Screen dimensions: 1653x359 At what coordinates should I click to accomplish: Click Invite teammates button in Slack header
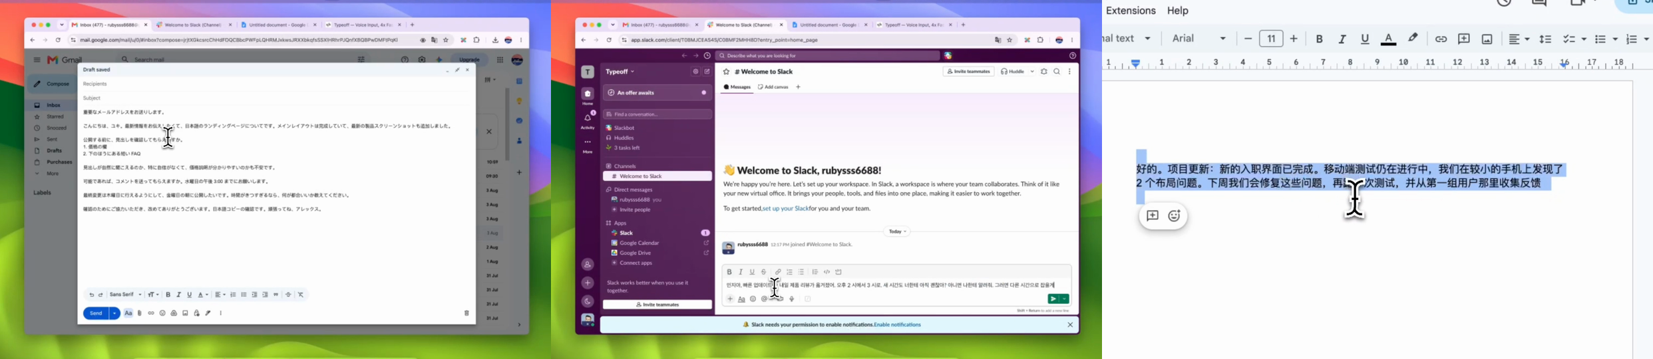pos(968,71)
